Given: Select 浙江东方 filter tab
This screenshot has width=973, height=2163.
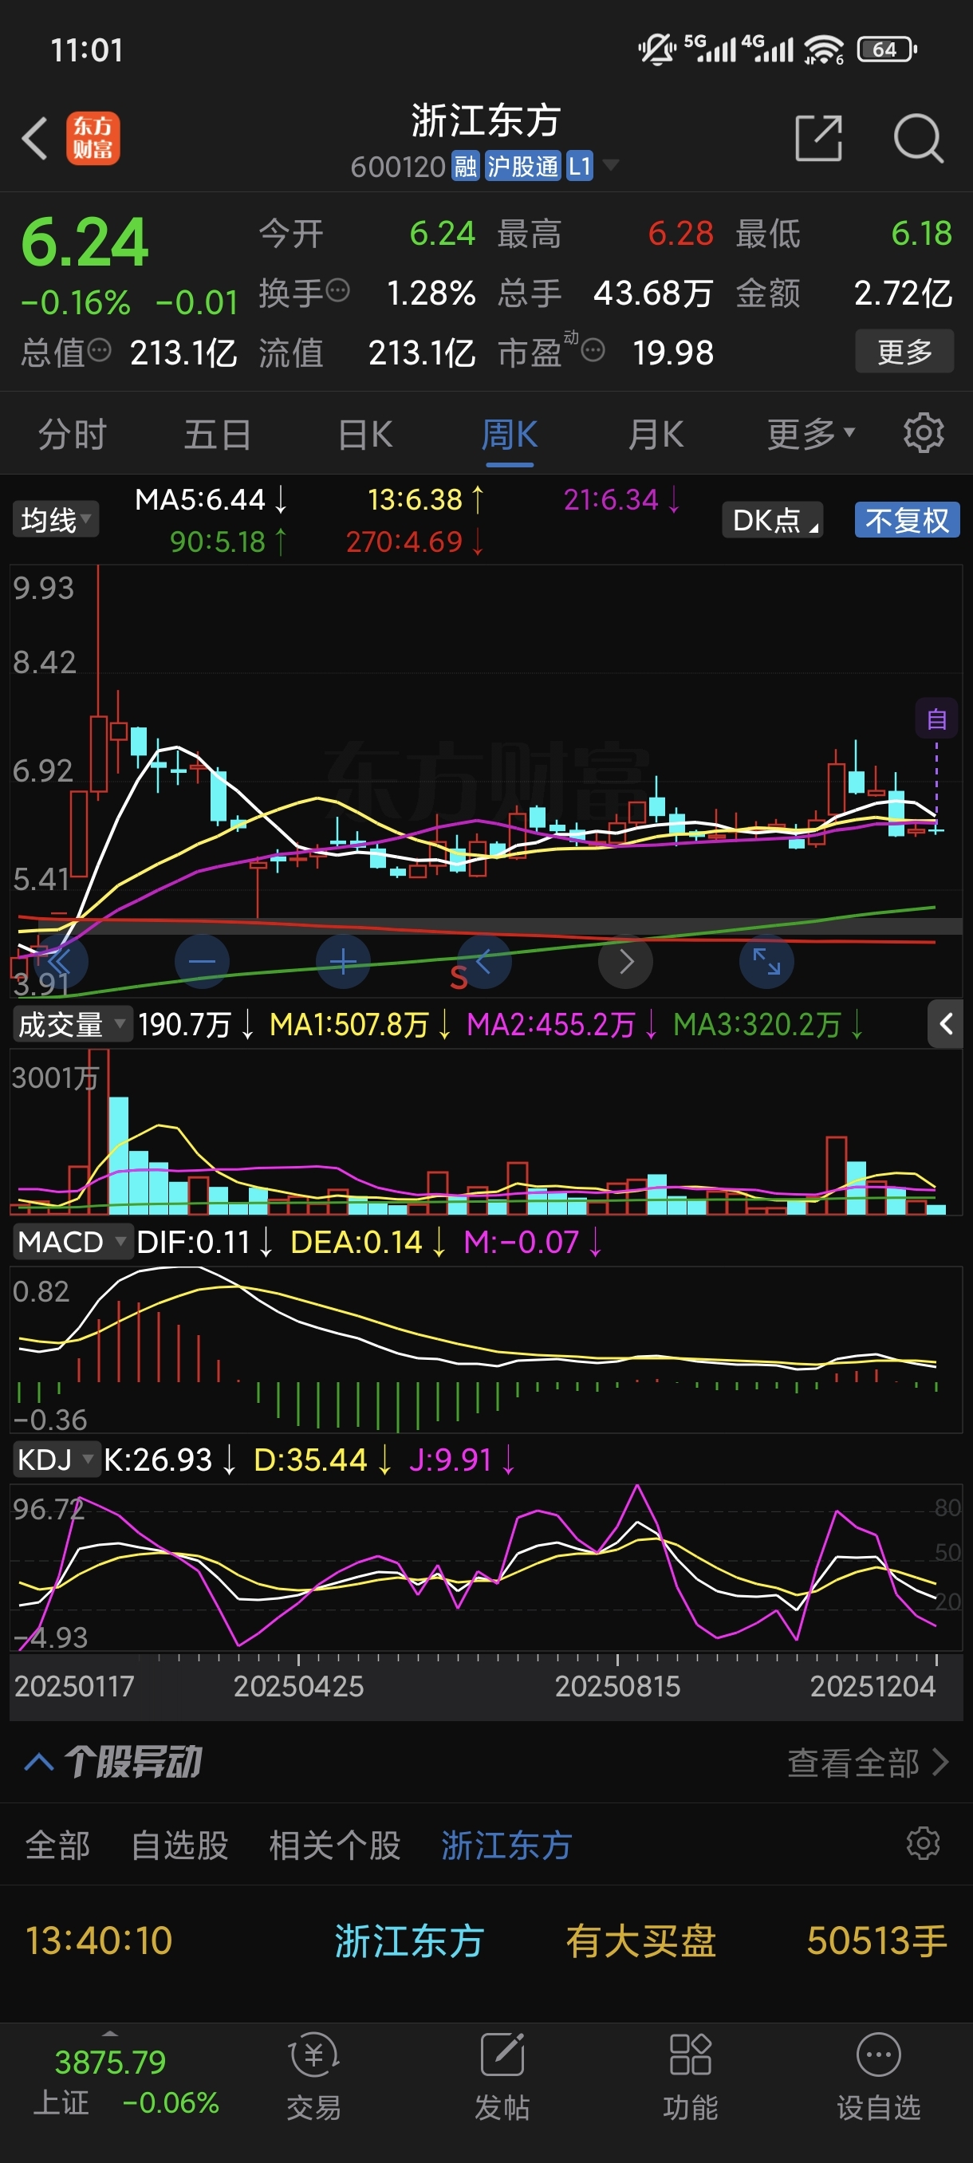Looking at the screenshot, I should coord(507,1845).
